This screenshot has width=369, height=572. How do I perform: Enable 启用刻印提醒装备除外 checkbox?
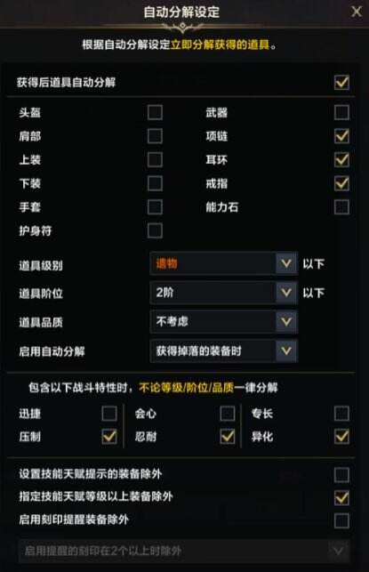(341, 520)
